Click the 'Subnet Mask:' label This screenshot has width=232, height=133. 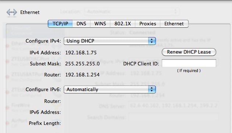(x=45, y=64)
